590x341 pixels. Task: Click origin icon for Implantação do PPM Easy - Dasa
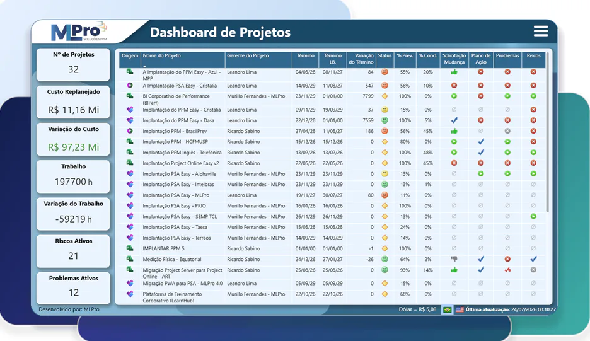130,120
